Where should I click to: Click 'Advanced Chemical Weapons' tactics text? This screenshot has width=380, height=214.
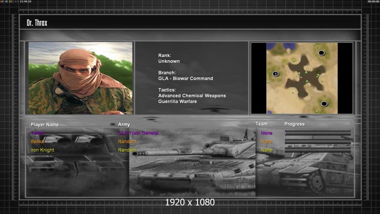tap(192, 96)
